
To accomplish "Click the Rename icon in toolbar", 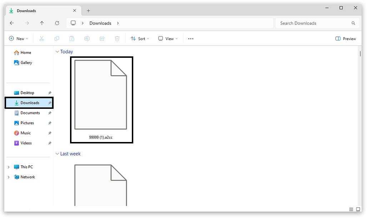I will 87,39.
